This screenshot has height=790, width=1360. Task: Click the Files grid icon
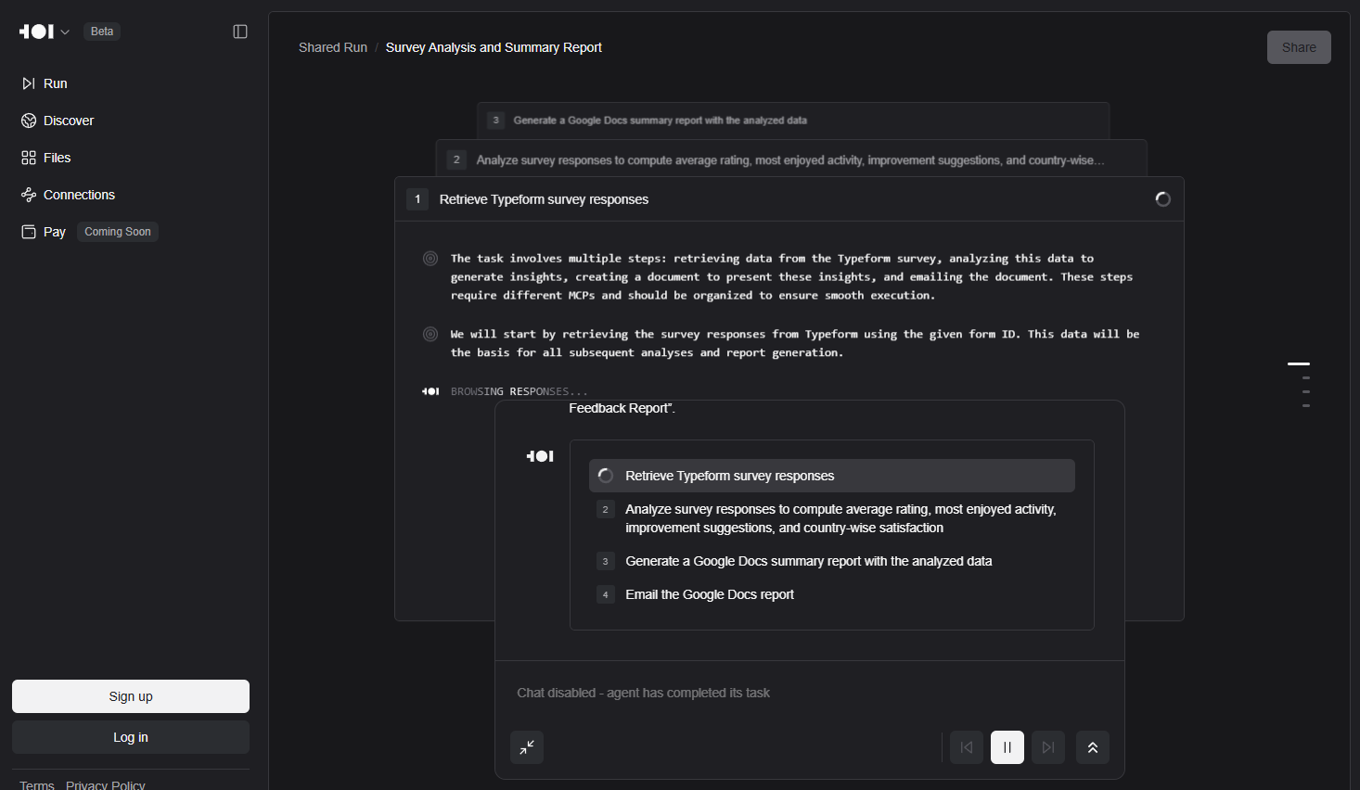click(29, 158)
